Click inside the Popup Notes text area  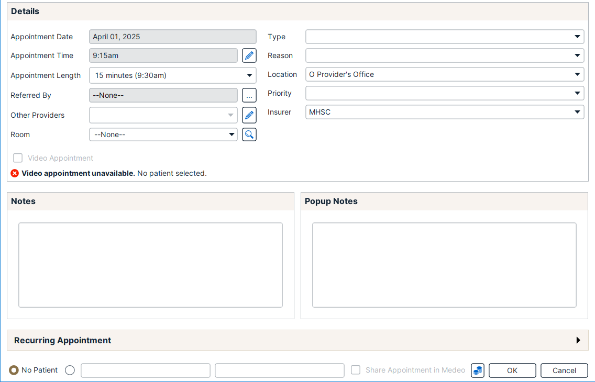tap(444, 265)
